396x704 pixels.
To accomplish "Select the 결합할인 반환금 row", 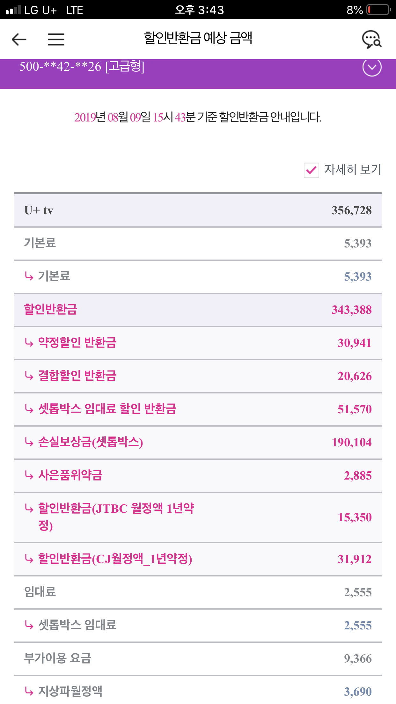I will tap(198, 376).
